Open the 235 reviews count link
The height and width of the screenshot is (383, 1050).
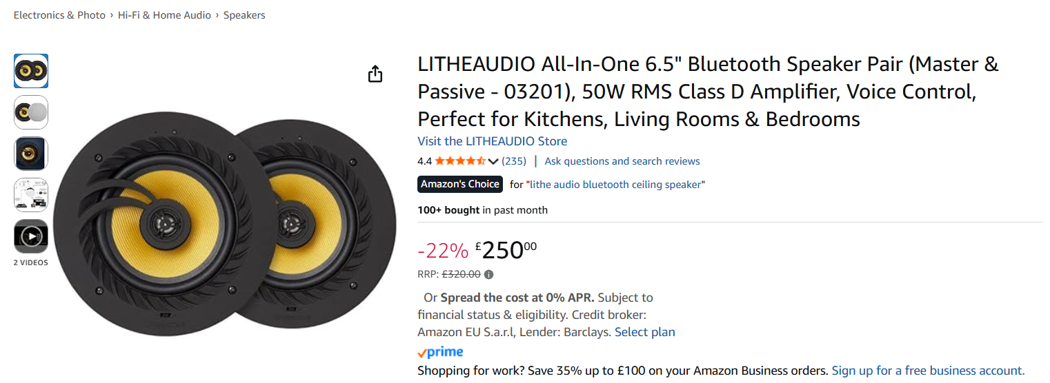(x=513, y=161)
